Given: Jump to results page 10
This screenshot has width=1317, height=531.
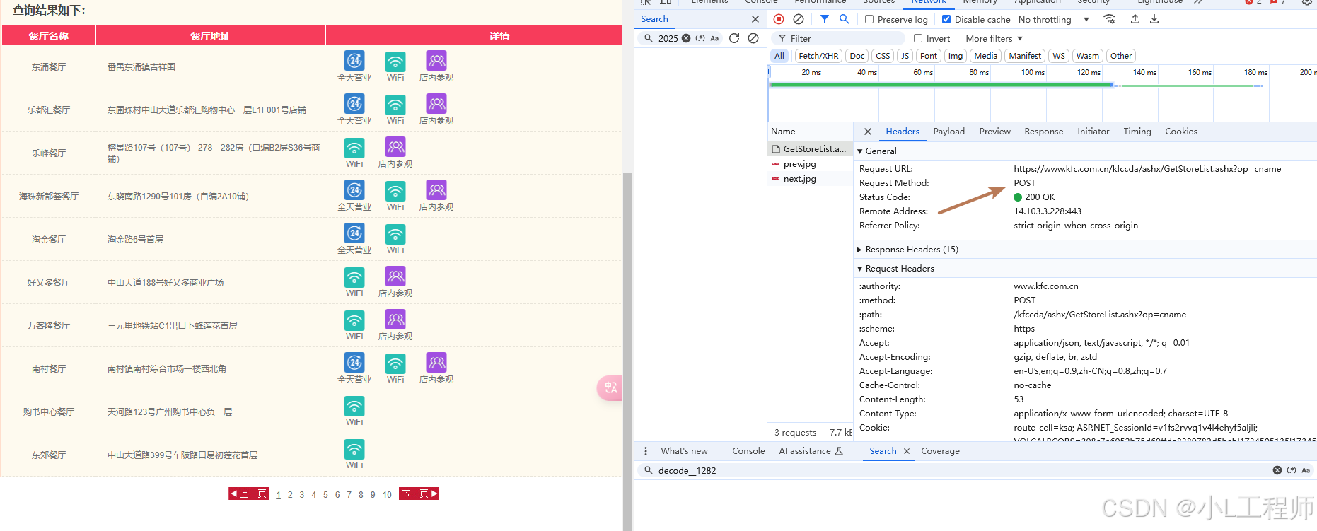Looking at the screenshot, I should pyautogui.click(x=387, y=495).
